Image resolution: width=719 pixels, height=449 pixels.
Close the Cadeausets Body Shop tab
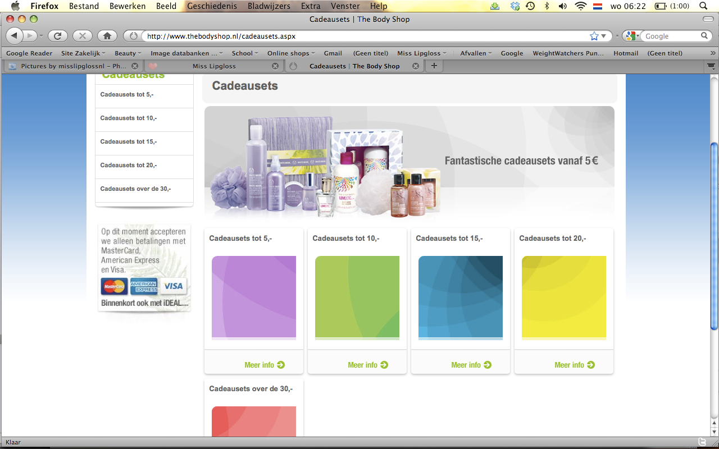point(416,66)
